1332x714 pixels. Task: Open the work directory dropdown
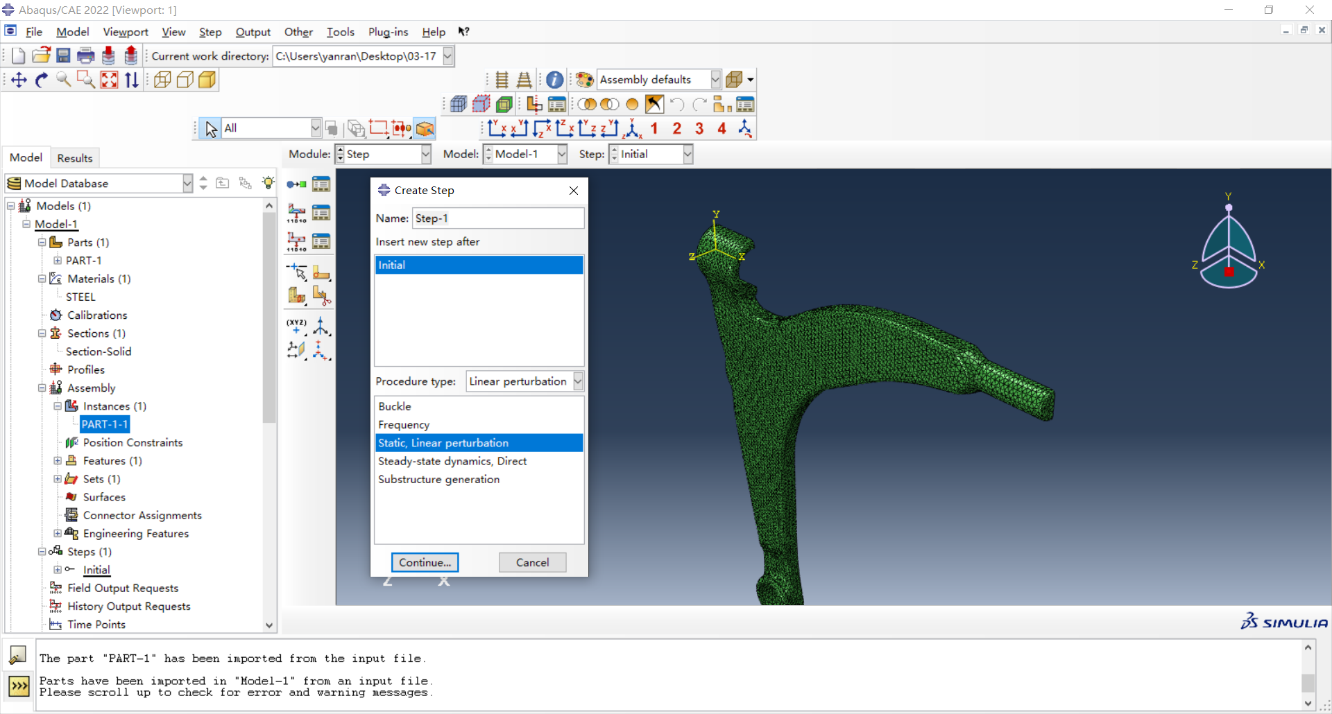(x=448, y=56)
